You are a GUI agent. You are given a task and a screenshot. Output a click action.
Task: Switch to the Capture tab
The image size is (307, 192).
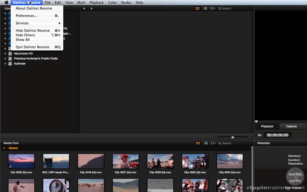[291, 126]
